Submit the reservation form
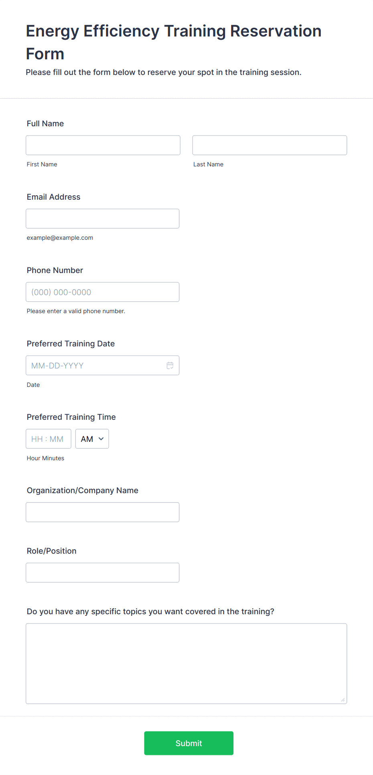The height and width of the screenshot is (775, 373). [x=189, y=743]
